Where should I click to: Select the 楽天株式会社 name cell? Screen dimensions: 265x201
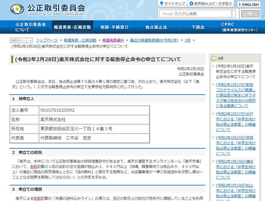click(94, 120)
